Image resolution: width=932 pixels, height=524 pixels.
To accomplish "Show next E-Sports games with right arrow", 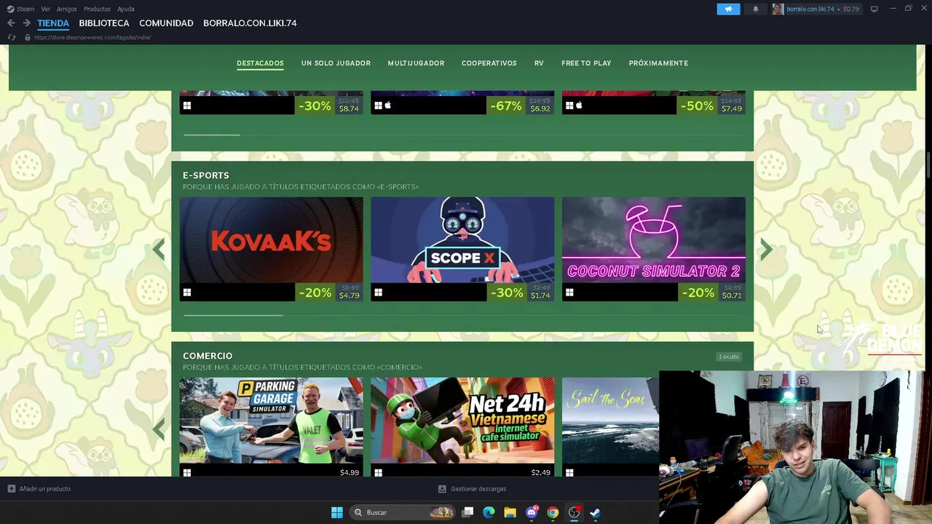I will tap(766, 250).
